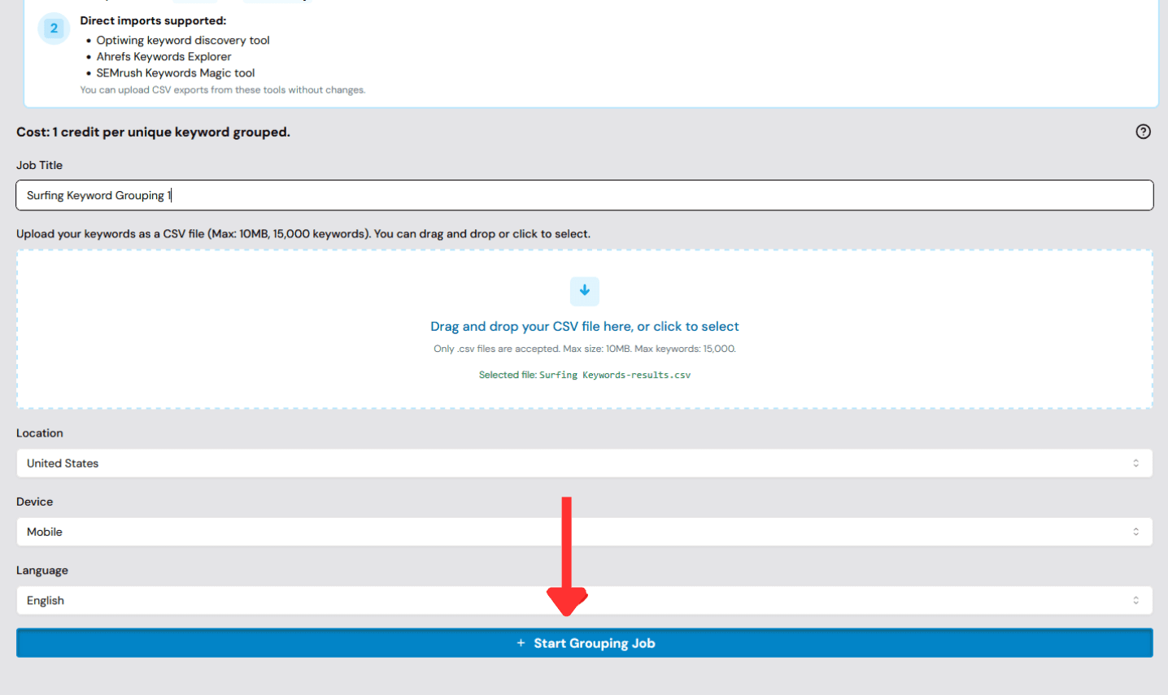The height and width of the screenshot is (695, 1168).
Task: Click the step 2 numbered badge
Action: 54,28
